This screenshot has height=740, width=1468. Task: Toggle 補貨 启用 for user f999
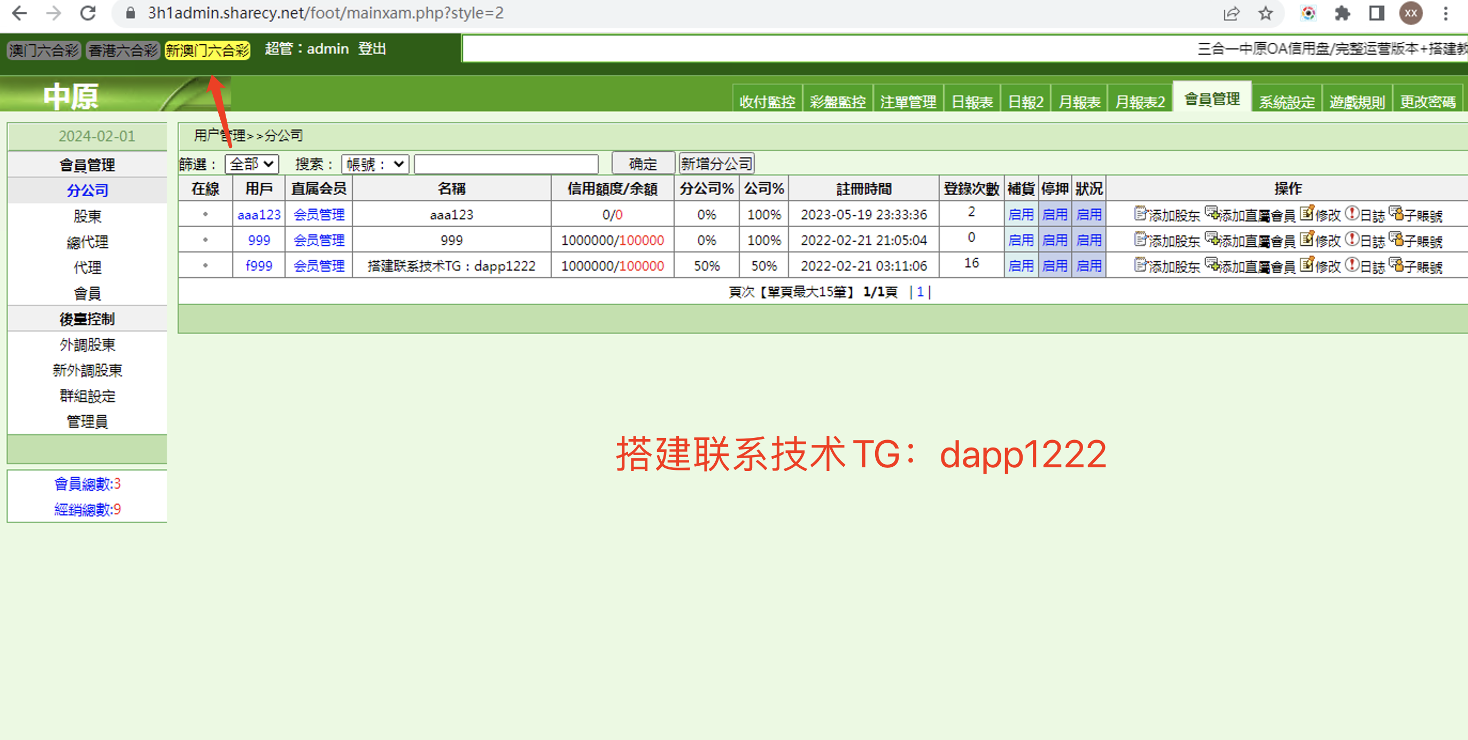tap(1021, 266)
